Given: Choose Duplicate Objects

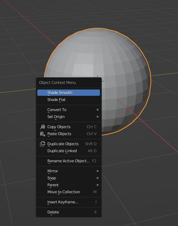Looking at the screenshot, I should coord(69,144).
